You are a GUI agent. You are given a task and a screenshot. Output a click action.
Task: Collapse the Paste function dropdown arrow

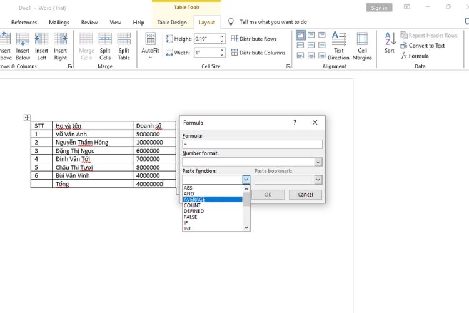coord(246,180)
